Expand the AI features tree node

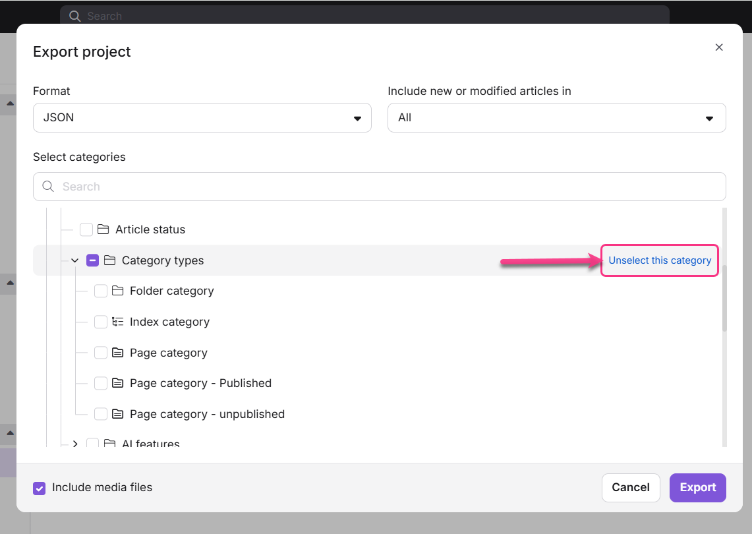click(75, 444)
